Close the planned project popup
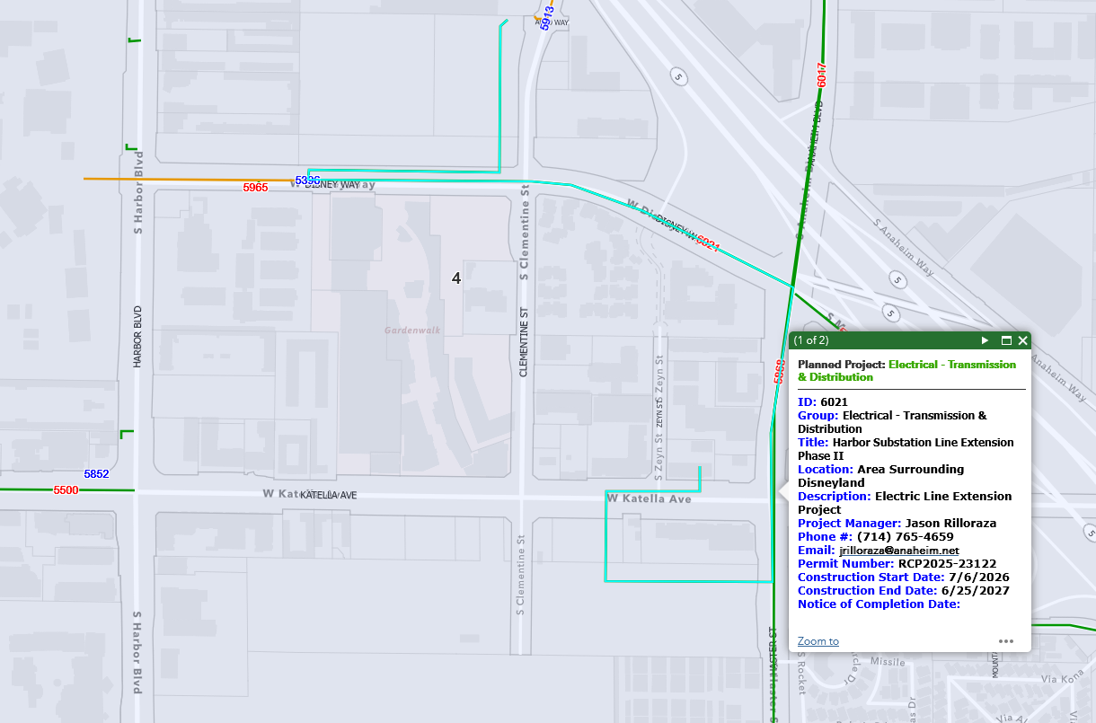This screenshot has height=723, width=1096. pos(1022,340)
